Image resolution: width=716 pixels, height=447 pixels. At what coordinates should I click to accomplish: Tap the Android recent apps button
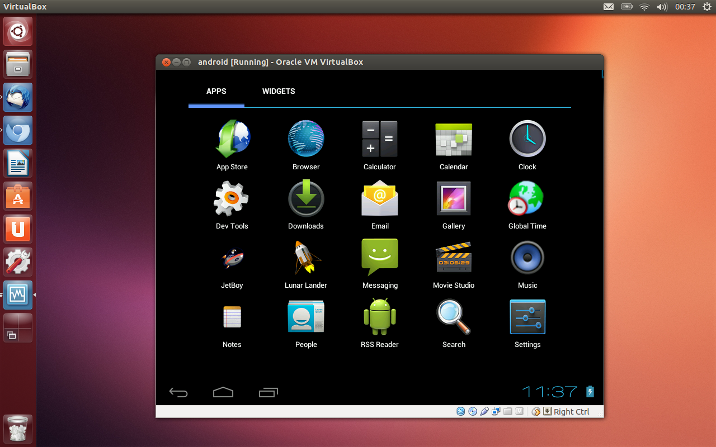[x=268, y=392]
